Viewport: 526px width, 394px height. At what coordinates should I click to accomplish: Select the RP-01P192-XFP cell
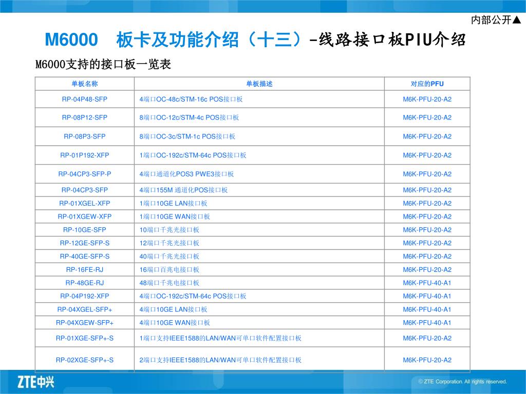tap(85, 155)
